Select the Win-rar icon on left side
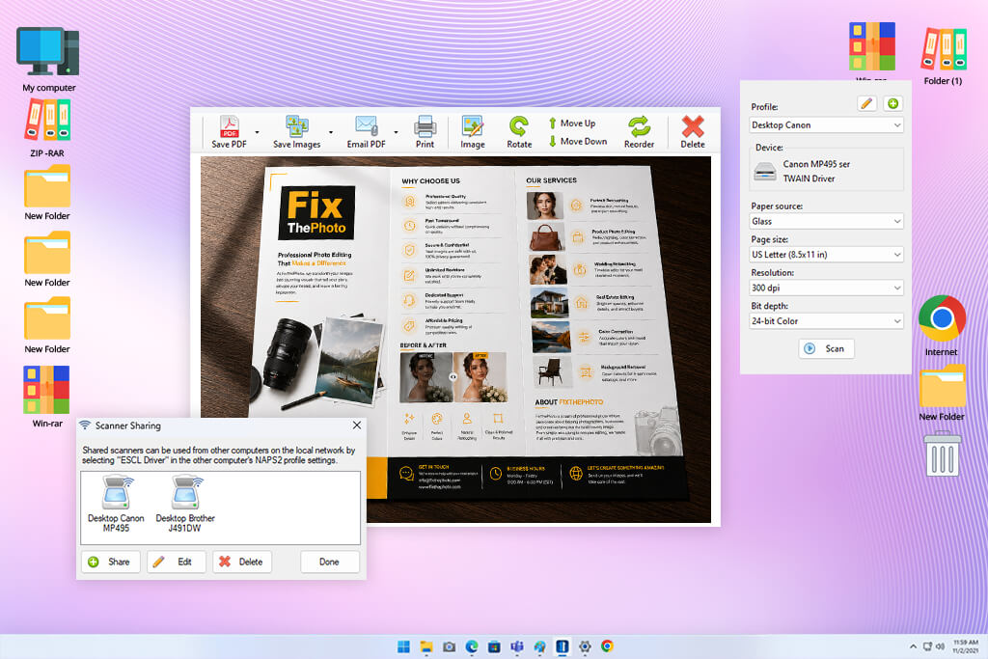 point(47,397)
